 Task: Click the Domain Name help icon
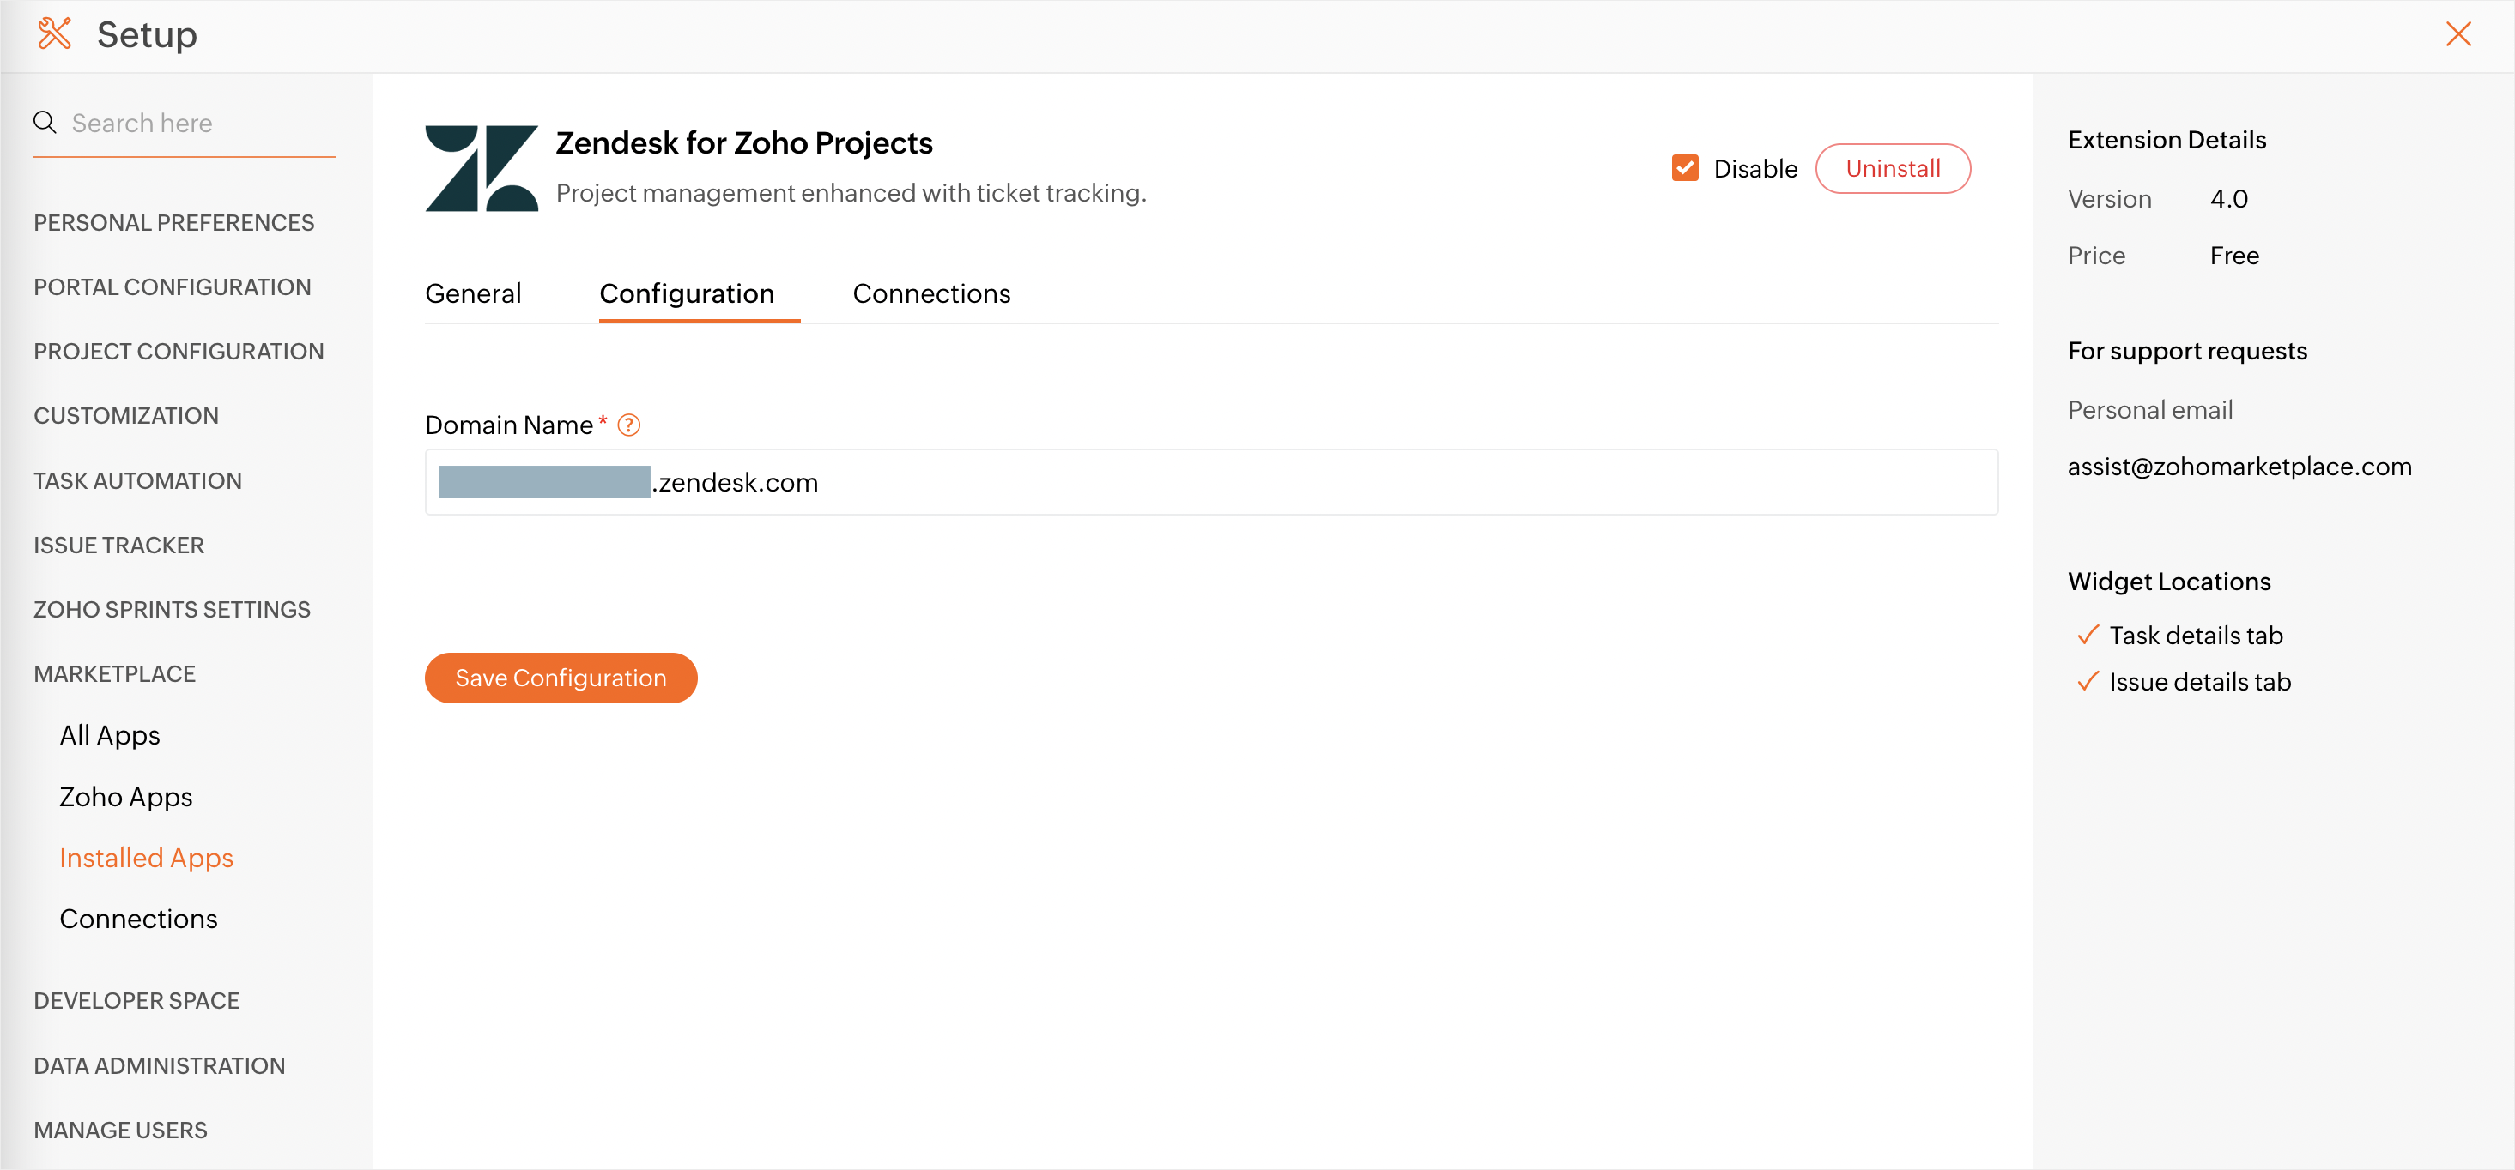pyautogui.click(x=630, y=425)
